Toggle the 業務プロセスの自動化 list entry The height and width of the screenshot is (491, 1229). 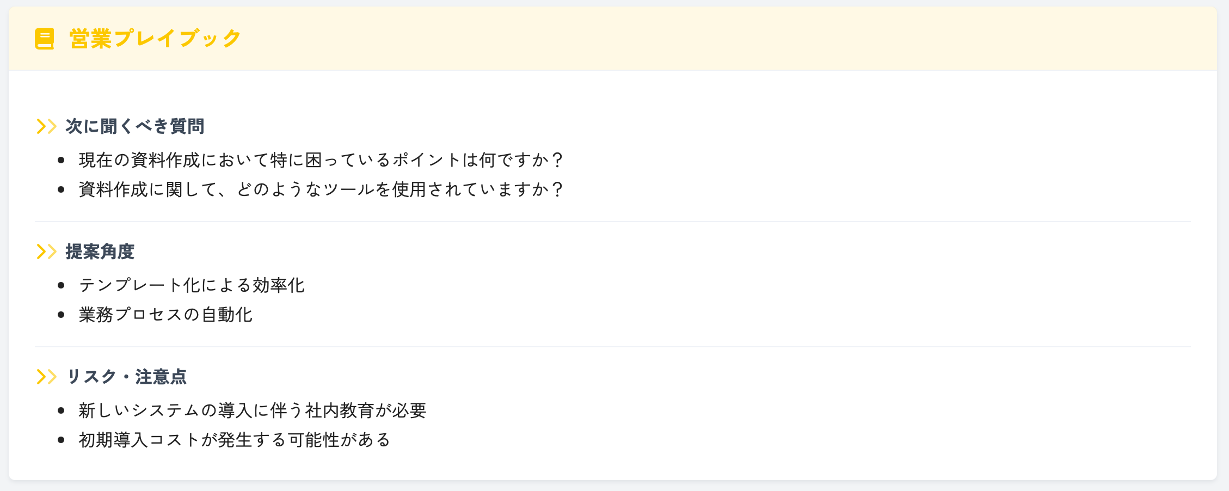[167, 314]
